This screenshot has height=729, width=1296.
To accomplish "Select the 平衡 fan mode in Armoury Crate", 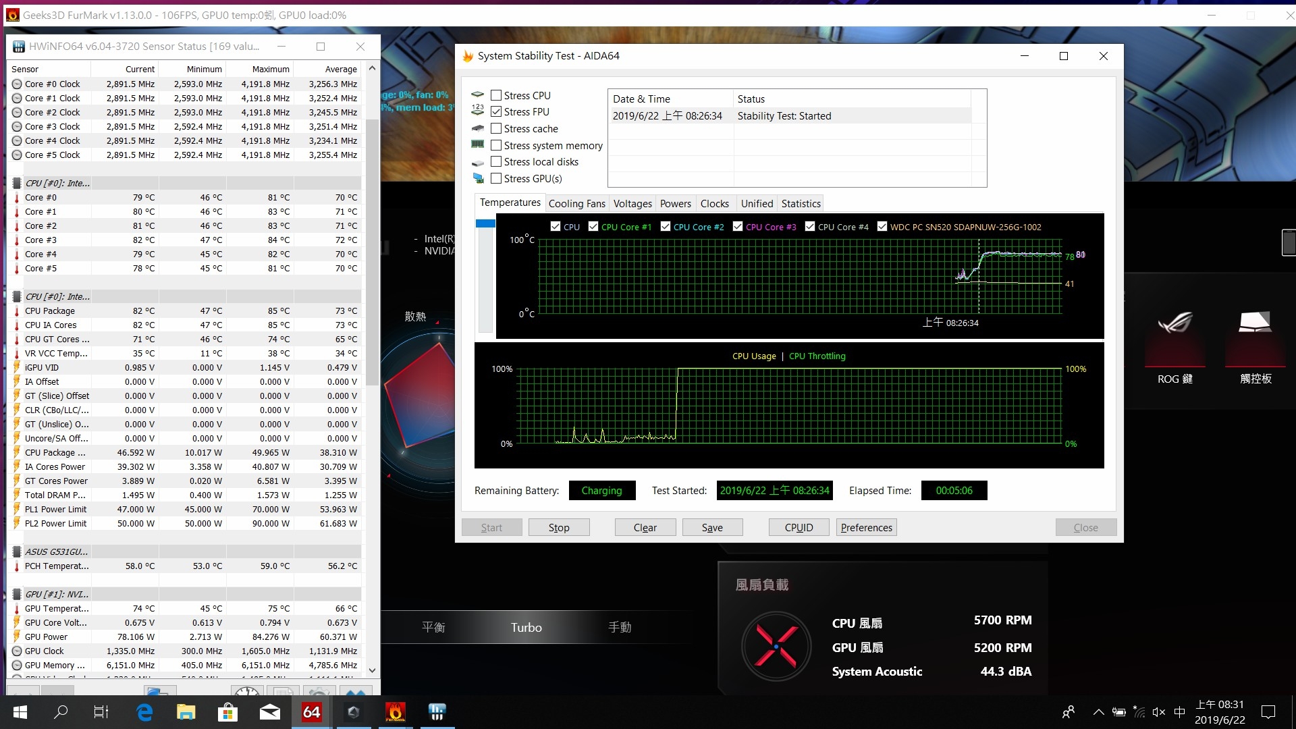I will click(x=433, y=627).
